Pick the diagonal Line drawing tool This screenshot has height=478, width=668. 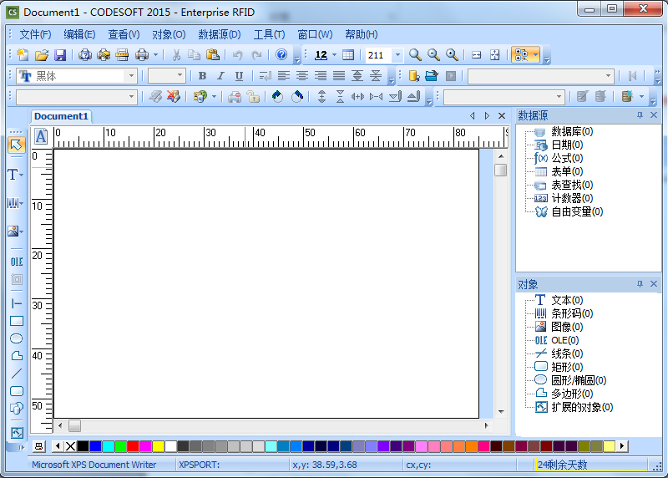click(x=16, y=374)
